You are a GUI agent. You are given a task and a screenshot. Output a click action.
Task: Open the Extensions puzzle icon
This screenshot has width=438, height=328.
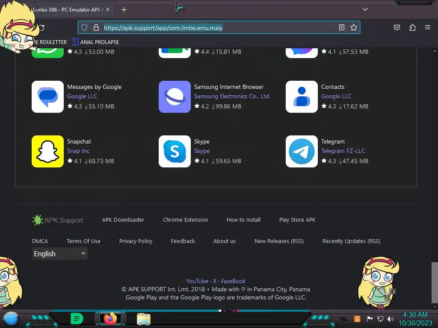coord(412,27)
